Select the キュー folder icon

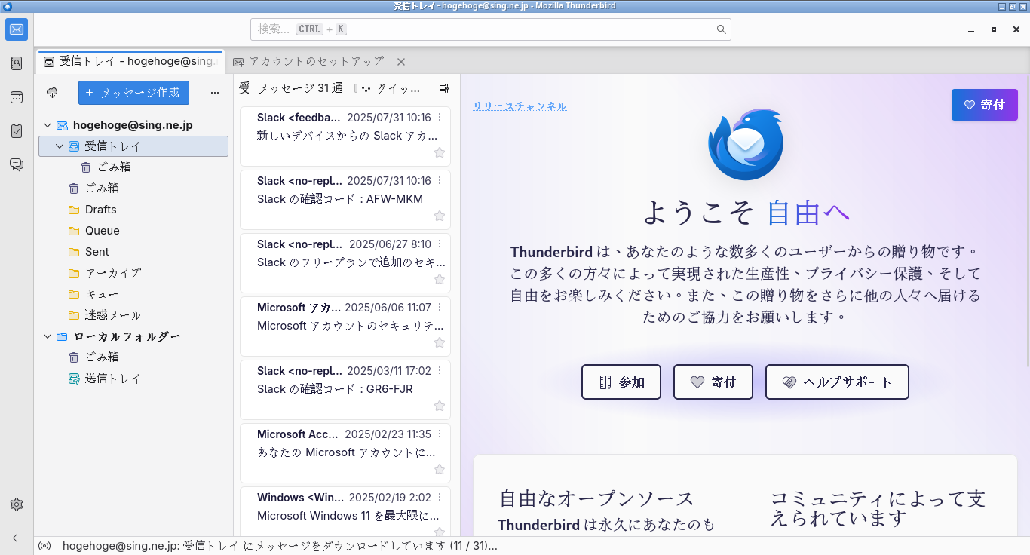pyautogui.click(x=74, y=294)
